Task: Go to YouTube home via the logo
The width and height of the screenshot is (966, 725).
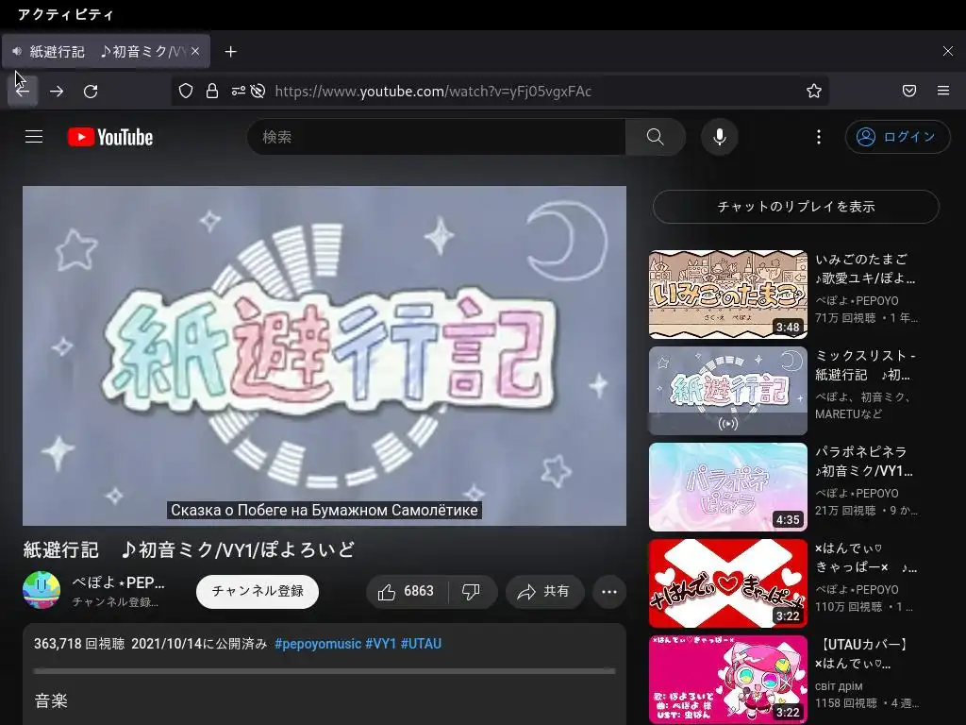Action: point(110,137)
